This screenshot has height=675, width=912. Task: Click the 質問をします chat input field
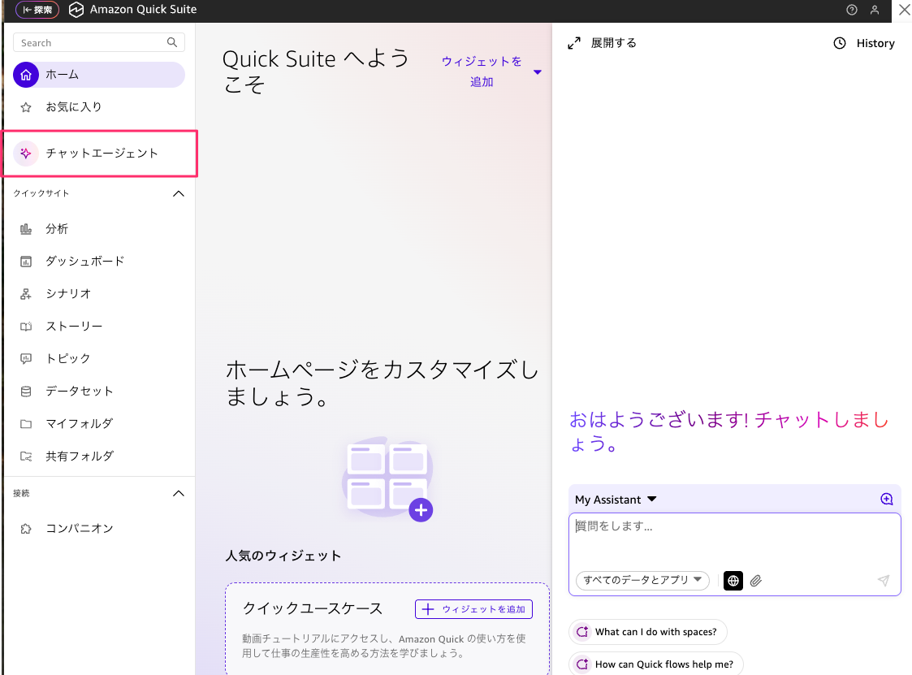tap(734, 536)
